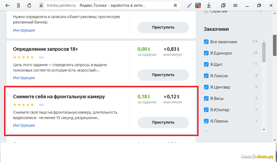
Task: Open Инструкция for advertising banner task
Action: point(24,30)
